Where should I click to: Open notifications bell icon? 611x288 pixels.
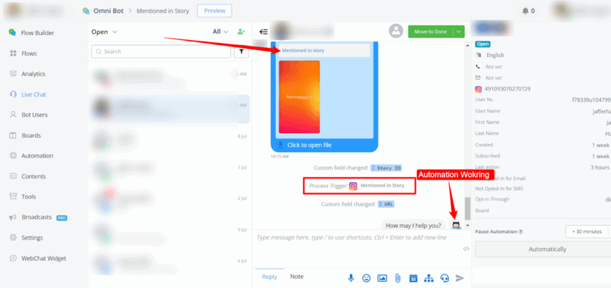[x=525, y=11]
